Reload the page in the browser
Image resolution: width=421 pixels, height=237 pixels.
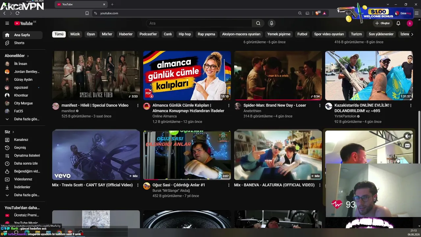pyautogui.click(x=17, y=13)
